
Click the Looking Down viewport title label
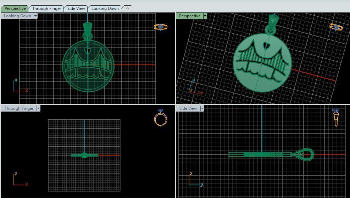pyautogui.click(x=17, y=16)
